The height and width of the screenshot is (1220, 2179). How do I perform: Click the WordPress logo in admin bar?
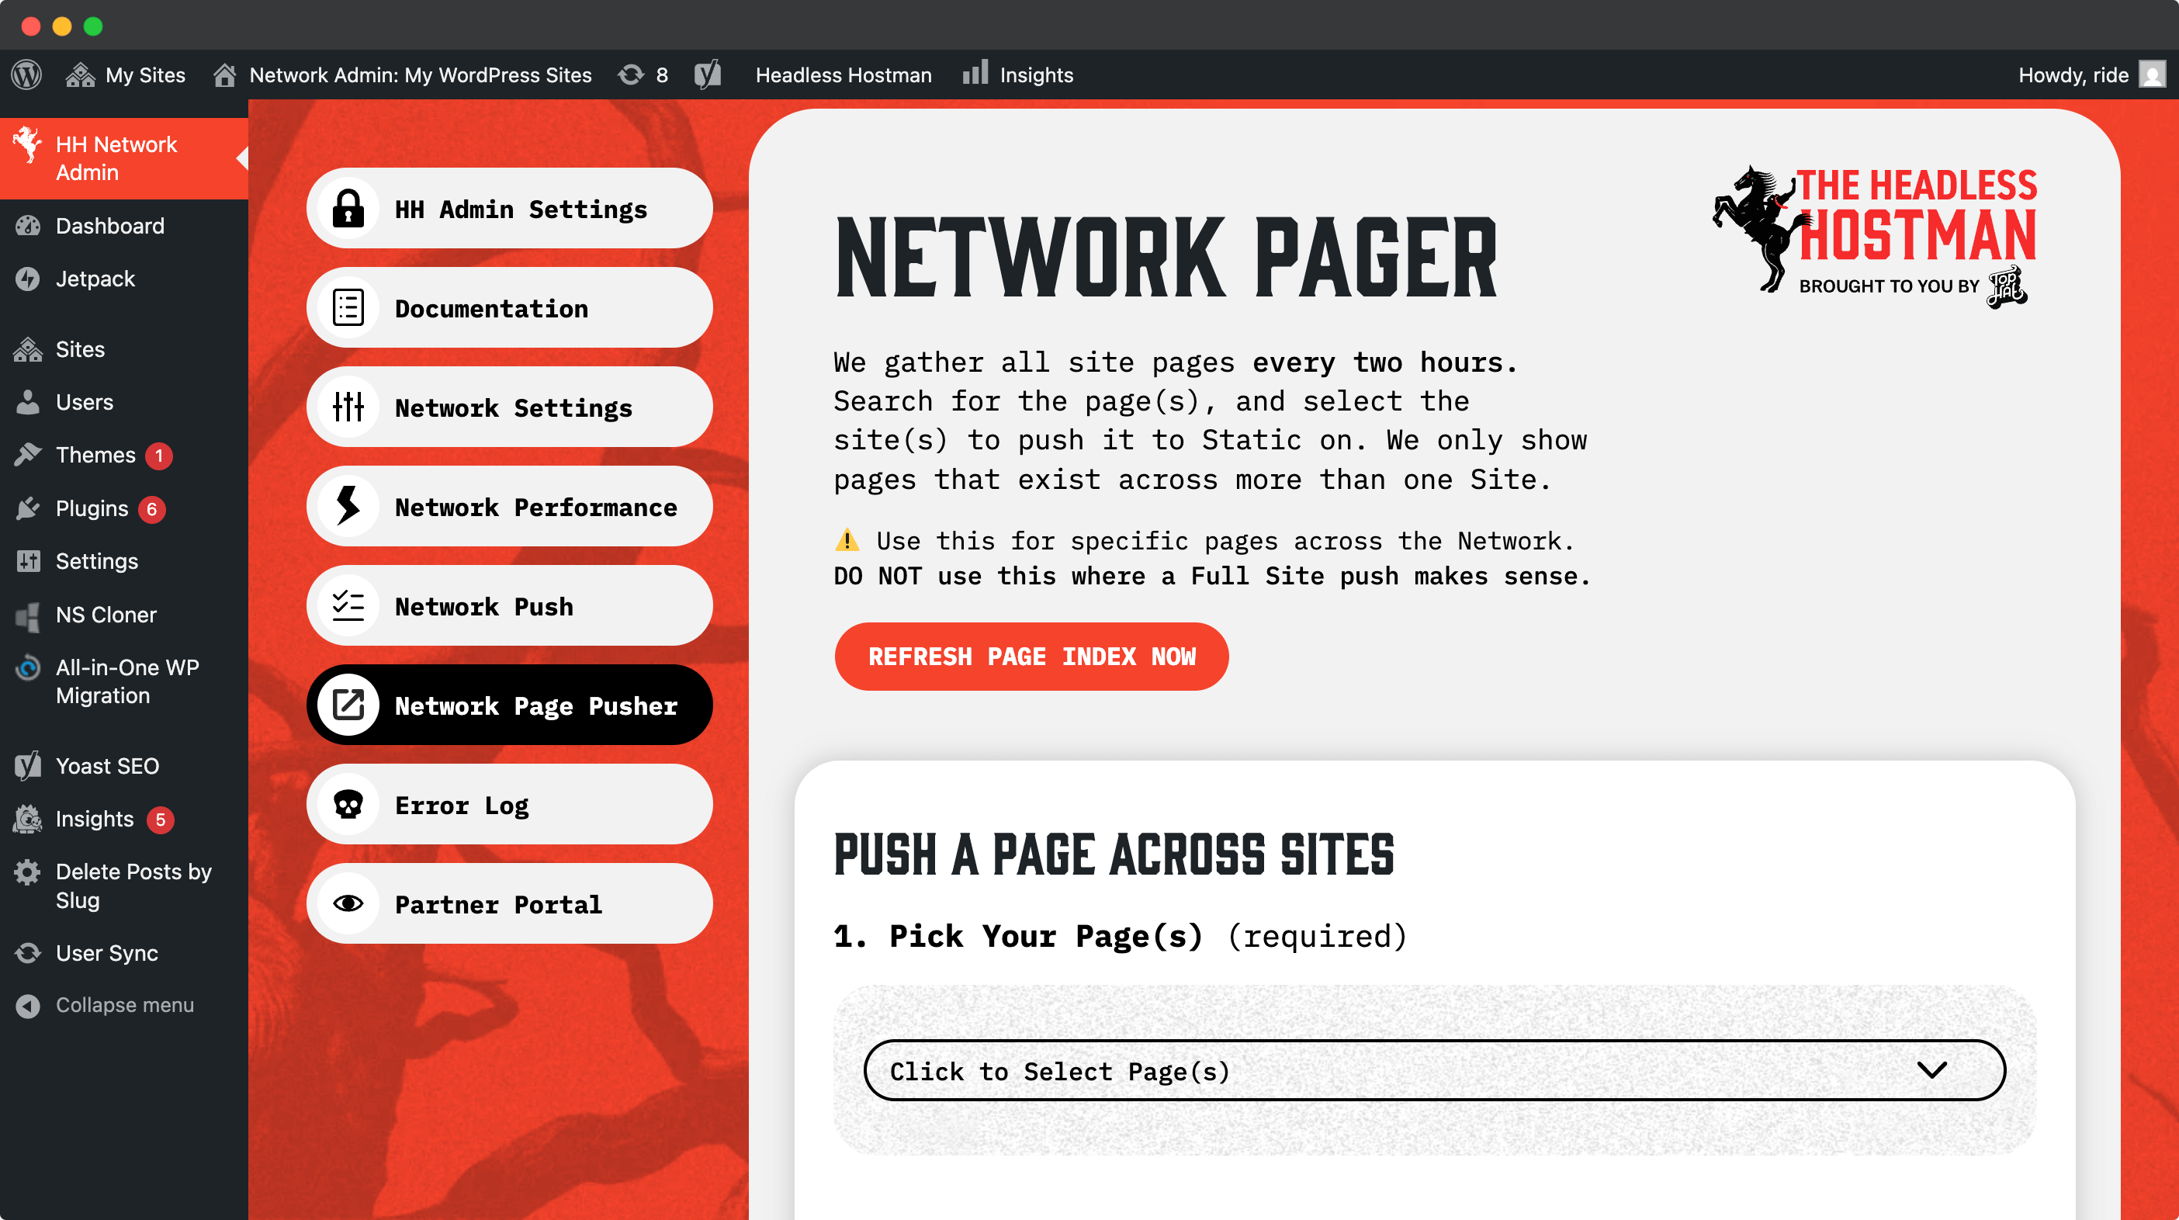pos(27,75)
